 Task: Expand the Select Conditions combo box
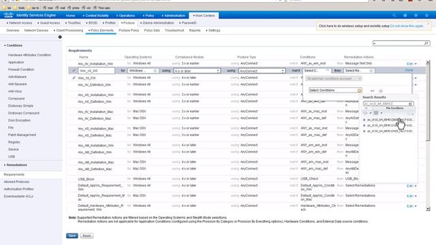pyautogui.click(x=335, y=91)
